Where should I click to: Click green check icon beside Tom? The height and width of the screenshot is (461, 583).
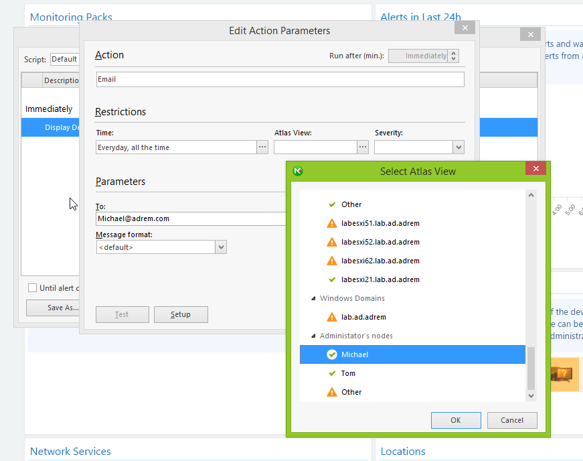point(332,373)
